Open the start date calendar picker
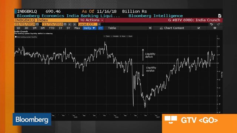The width and height of the screenshot is (237, 133). coord(37,24)
